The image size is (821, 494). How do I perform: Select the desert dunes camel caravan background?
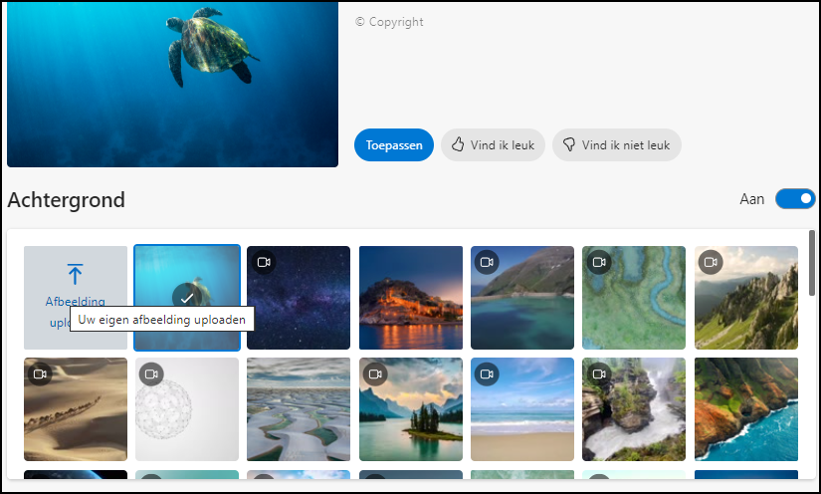76,409
